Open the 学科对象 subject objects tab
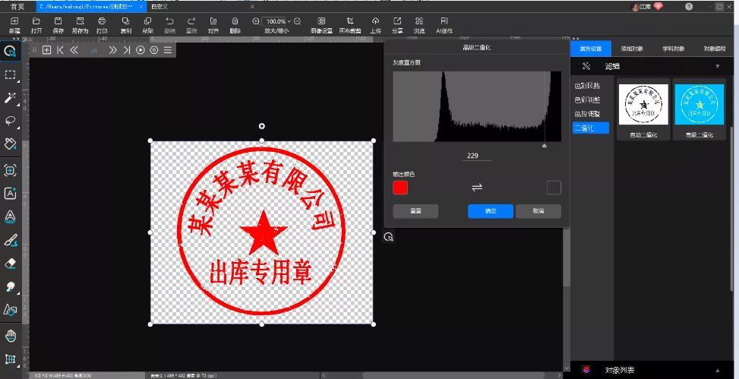Viewport: 739px width, 379px height. [x=674, y=49]
